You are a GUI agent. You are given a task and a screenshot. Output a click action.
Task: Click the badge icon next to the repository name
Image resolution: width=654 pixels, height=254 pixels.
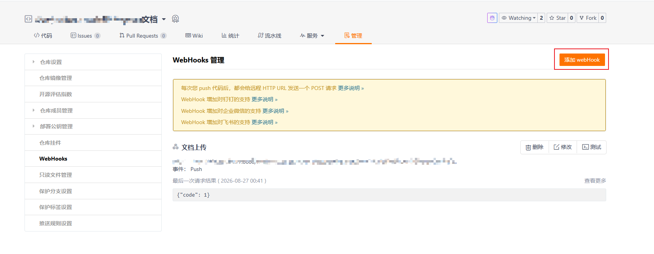(x=175, y=19)
